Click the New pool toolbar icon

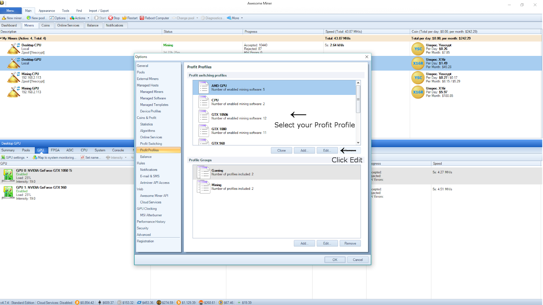click(29, 18)
